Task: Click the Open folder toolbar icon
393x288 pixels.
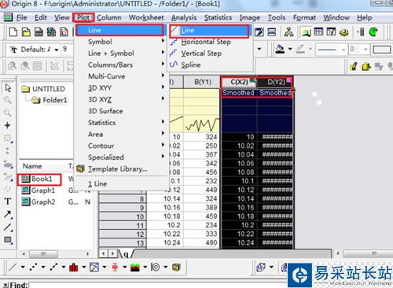Action: coord(26,32)
